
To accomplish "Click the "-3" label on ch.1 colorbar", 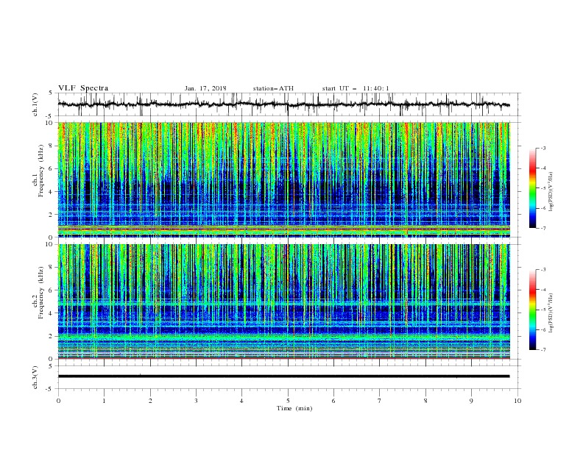I will click(543, 148).
